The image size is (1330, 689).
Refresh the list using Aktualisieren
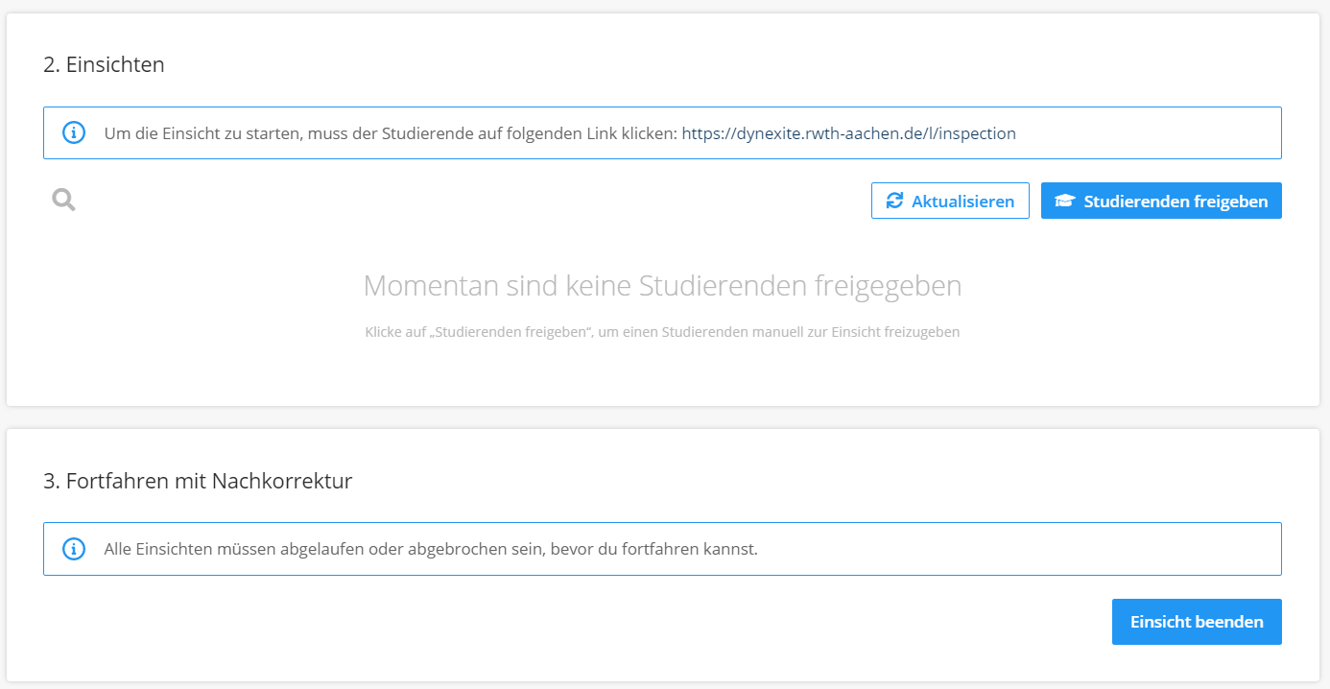click(x=950, y=201)
